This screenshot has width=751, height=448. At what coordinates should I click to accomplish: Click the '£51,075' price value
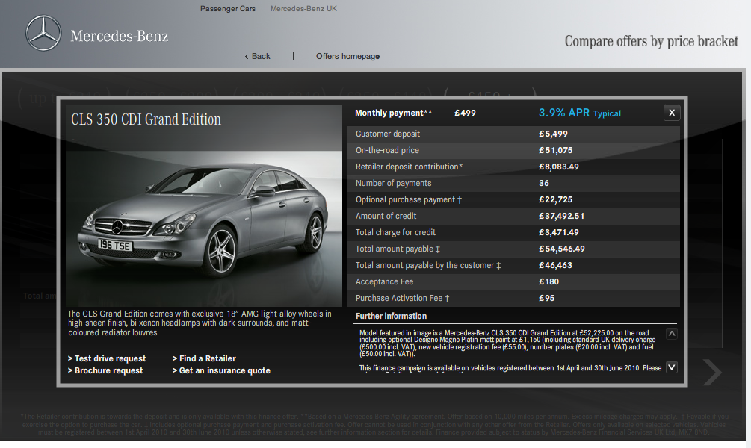pyautogui.click(x=555, y=150)
